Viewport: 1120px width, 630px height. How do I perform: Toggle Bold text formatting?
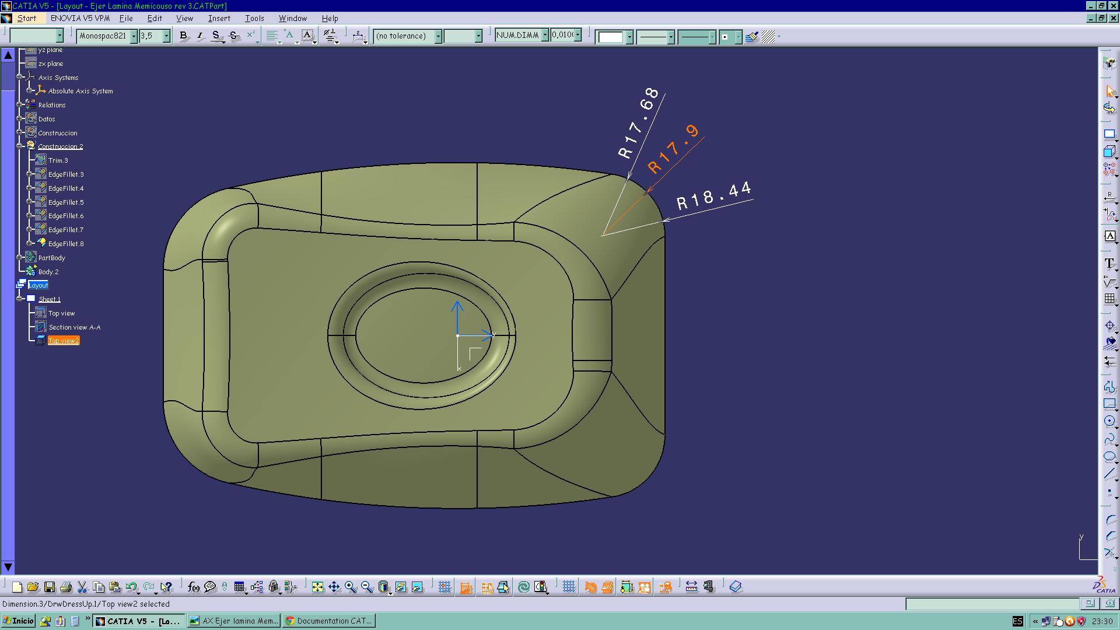coord(183,36)
